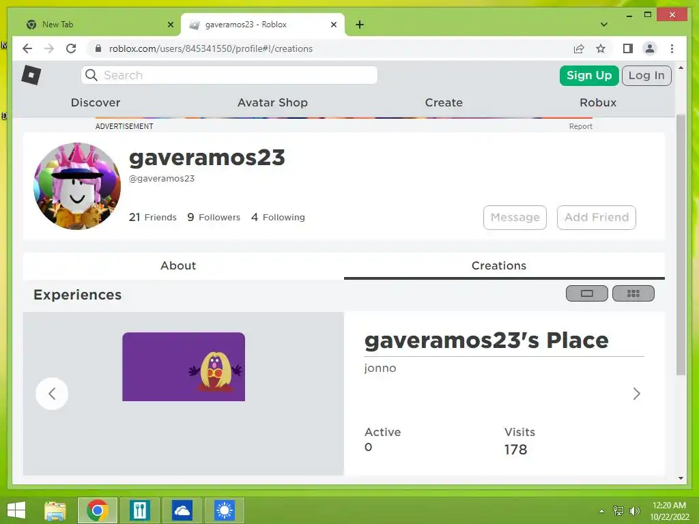Viewport: 699px width, 524px height.
Task: Click the green Sign Up button
Action: pos(589,75)
